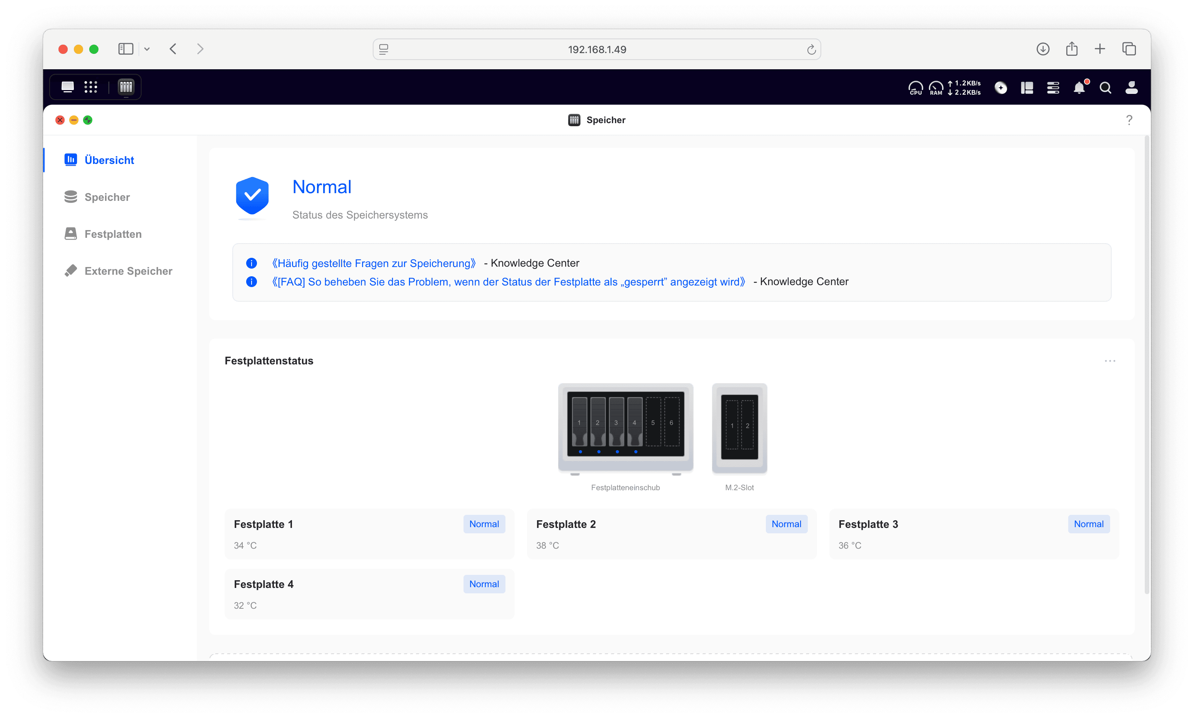
Task: Open Häufig gestellte Fragen zur Speicherung link
Action: pyautogui.click(x=374, y=263)
